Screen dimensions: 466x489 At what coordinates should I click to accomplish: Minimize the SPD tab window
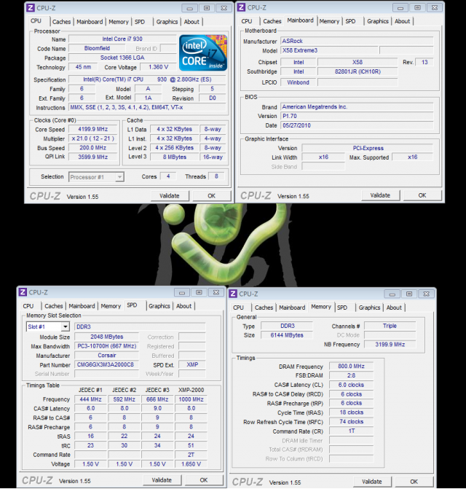click(182, 292)
